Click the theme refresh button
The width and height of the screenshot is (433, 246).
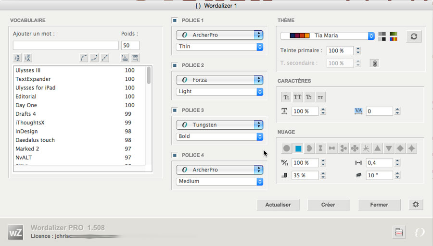tap(414, 36)
